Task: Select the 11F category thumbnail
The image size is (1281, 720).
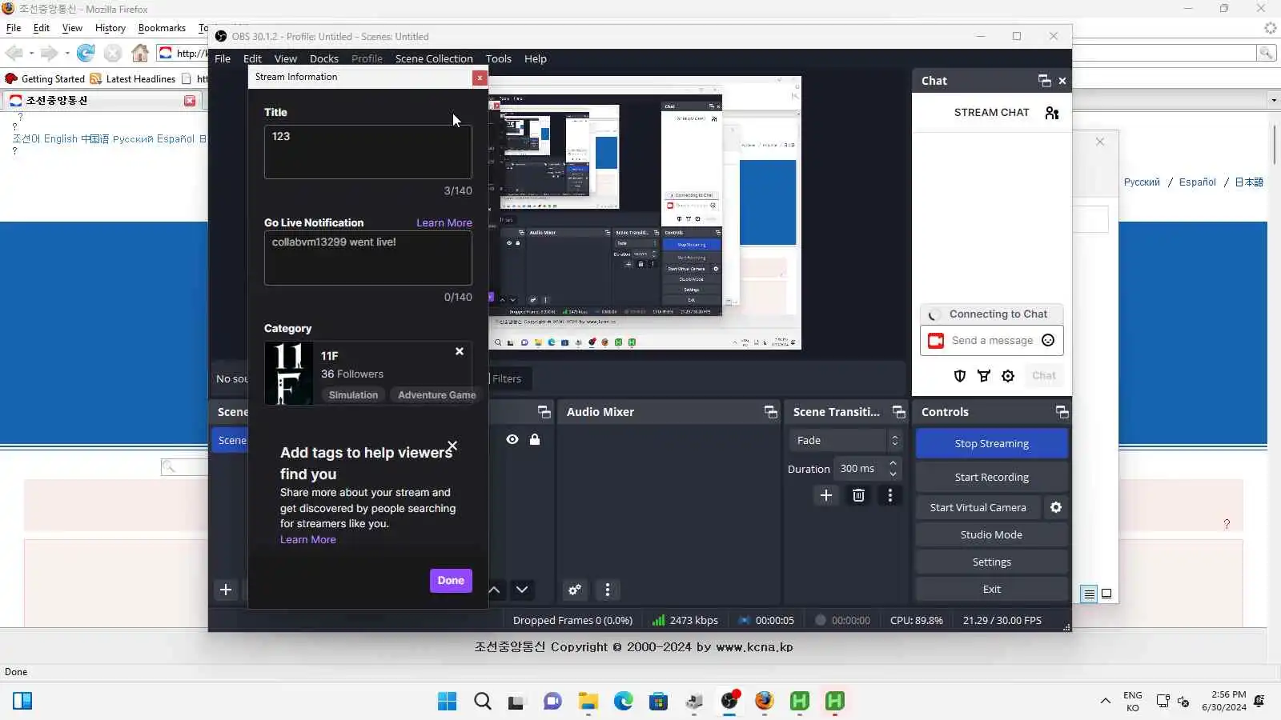Action: click(289, 374)
